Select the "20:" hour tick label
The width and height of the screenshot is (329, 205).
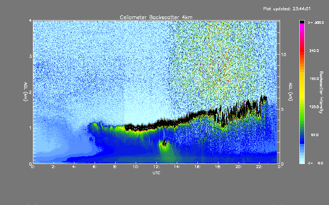239,167
